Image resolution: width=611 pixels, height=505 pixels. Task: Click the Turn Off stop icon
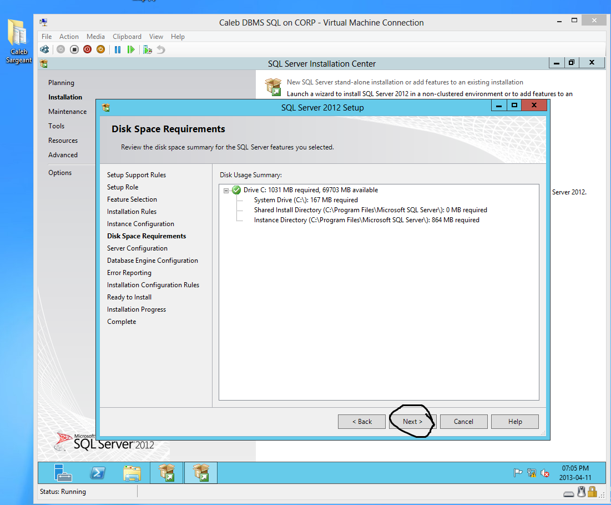[x=74, y=49]
